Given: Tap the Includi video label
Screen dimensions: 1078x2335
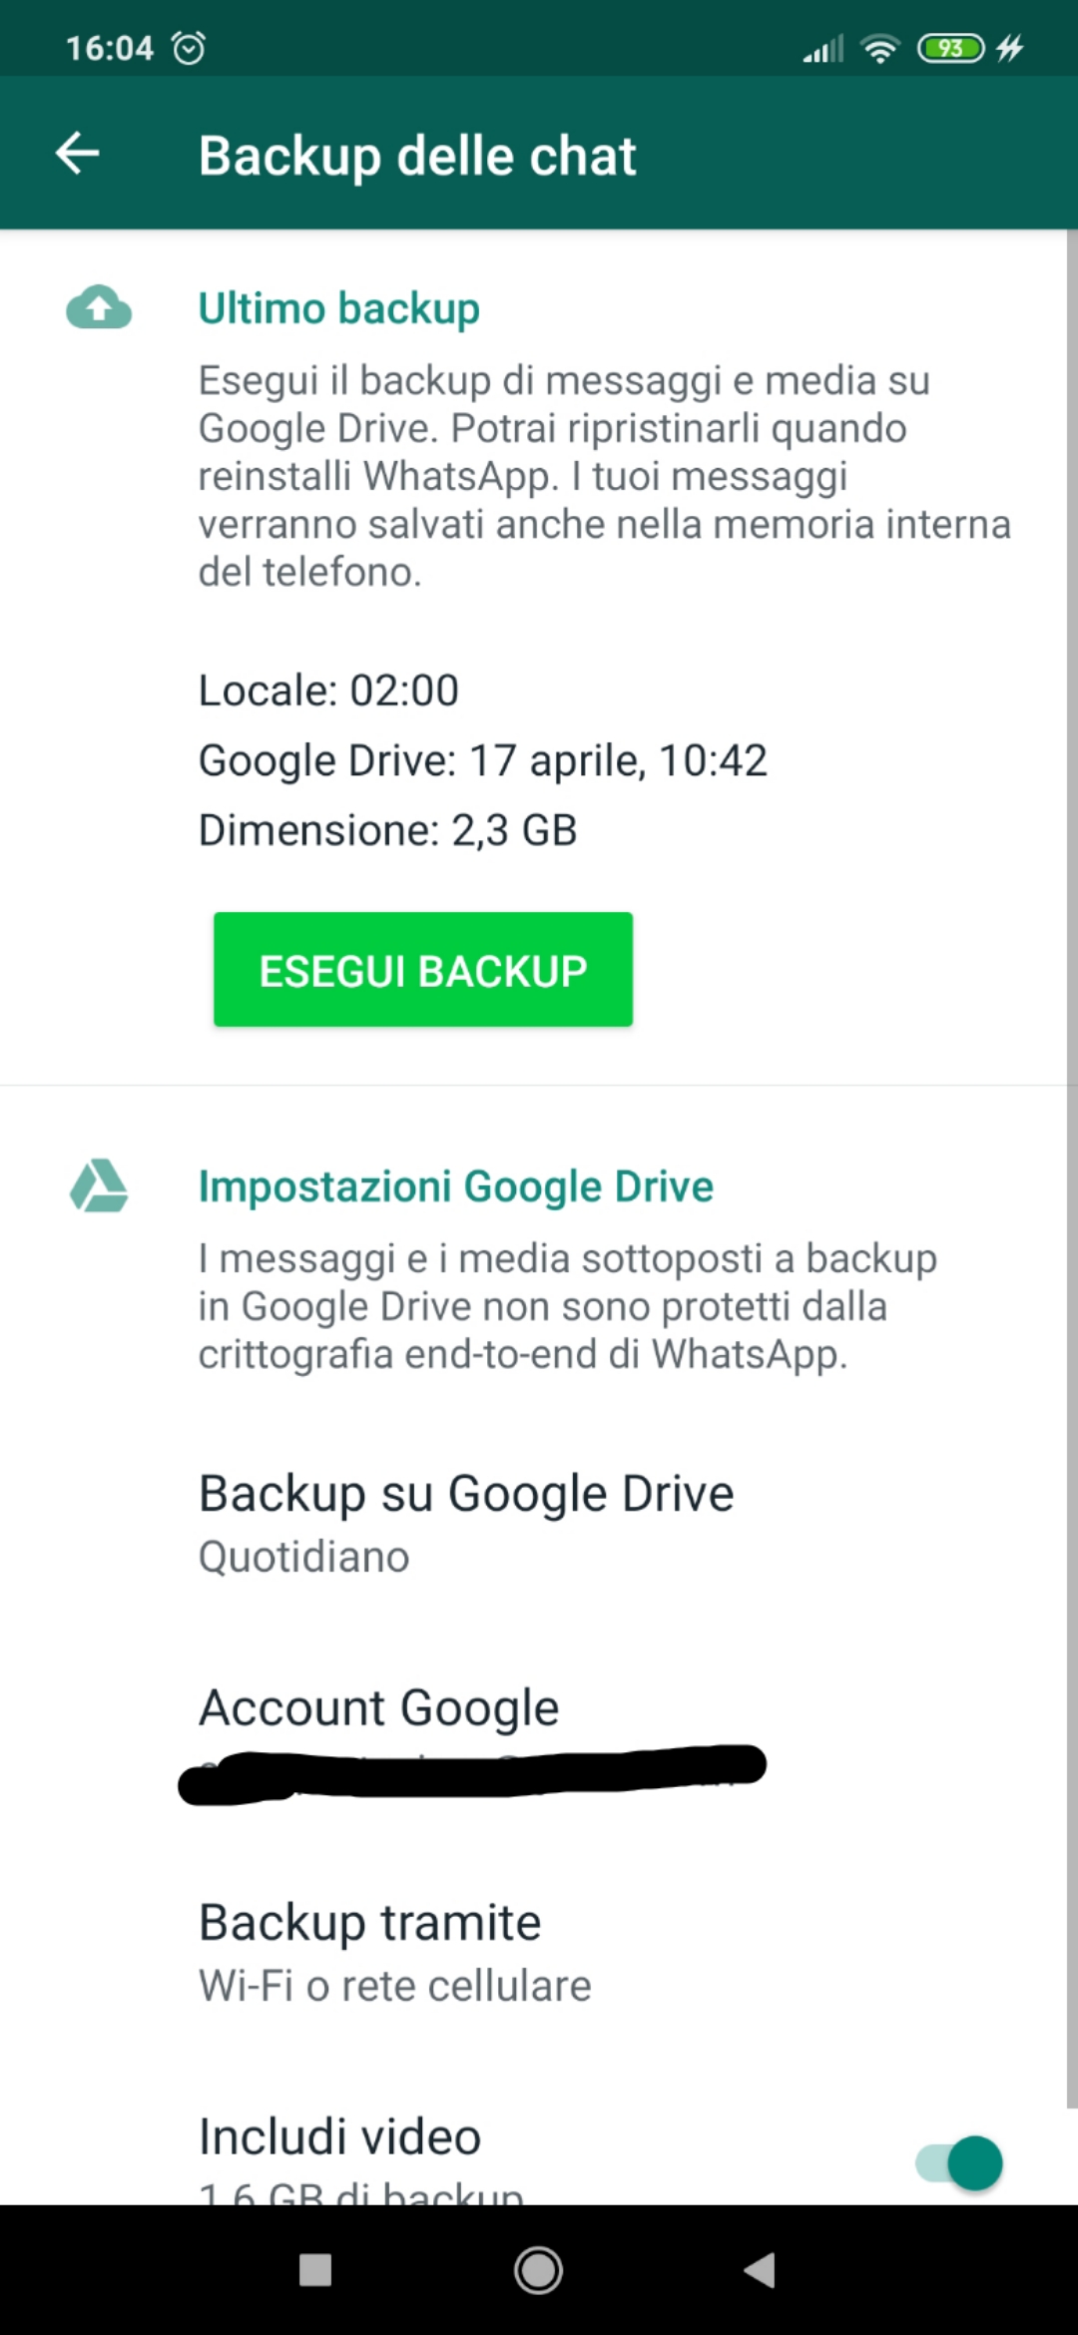Looking at the screenshot, I should (340, 2135).
